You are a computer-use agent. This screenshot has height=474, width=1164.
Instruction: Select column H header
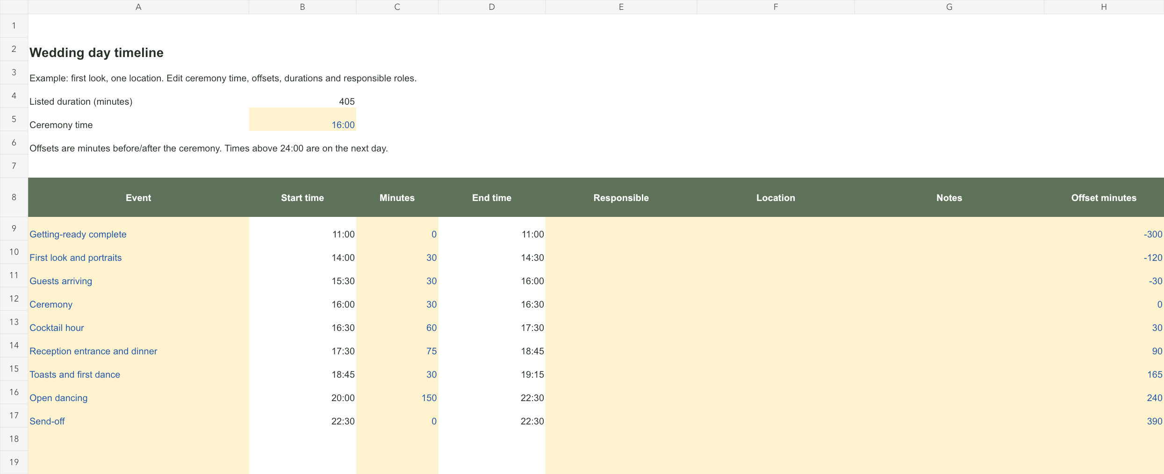1104,7
